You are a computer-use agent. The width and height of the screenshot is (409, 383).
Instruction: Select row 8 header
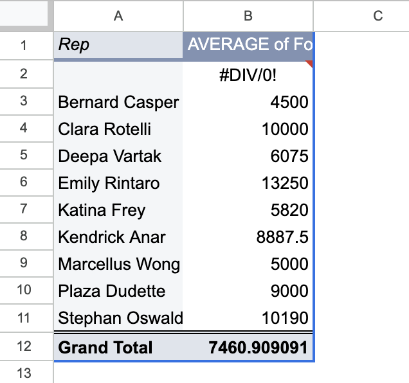26,236
